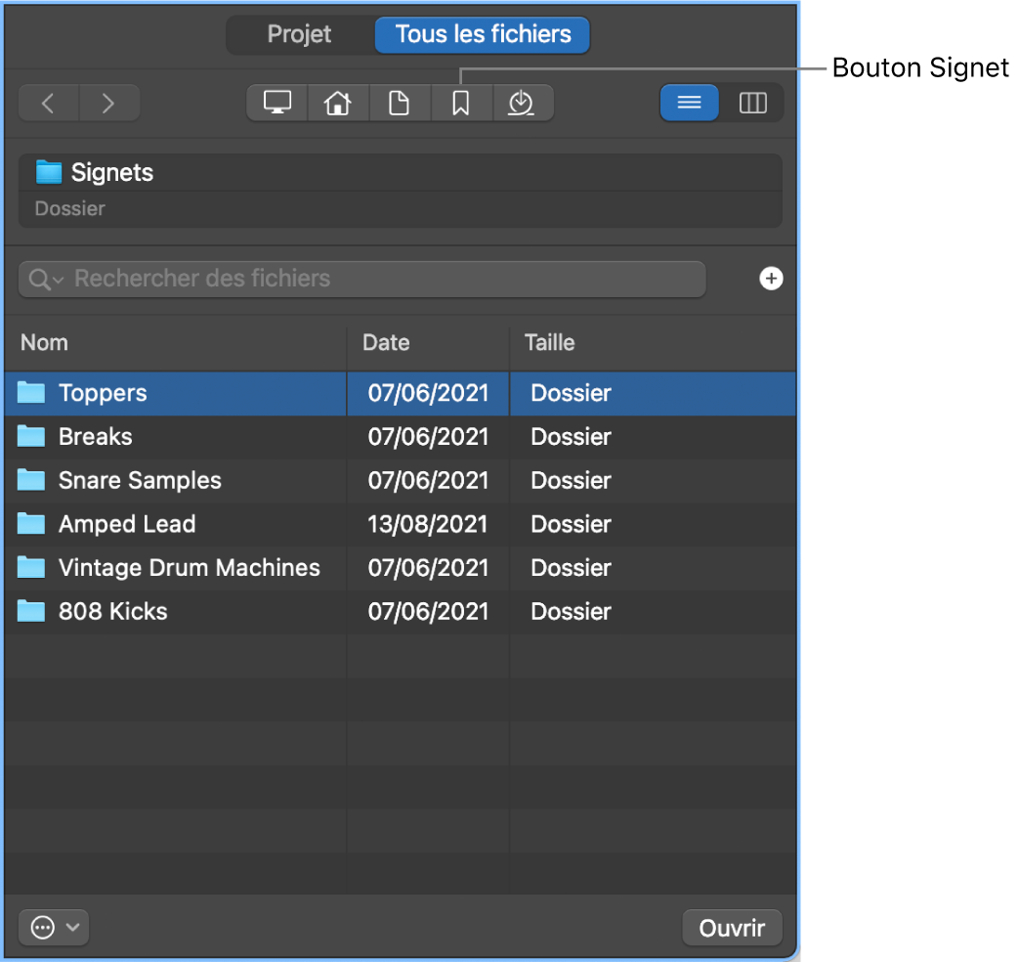Switch to list view
Screen dimensions: 1019x962
tap(690, 103)
